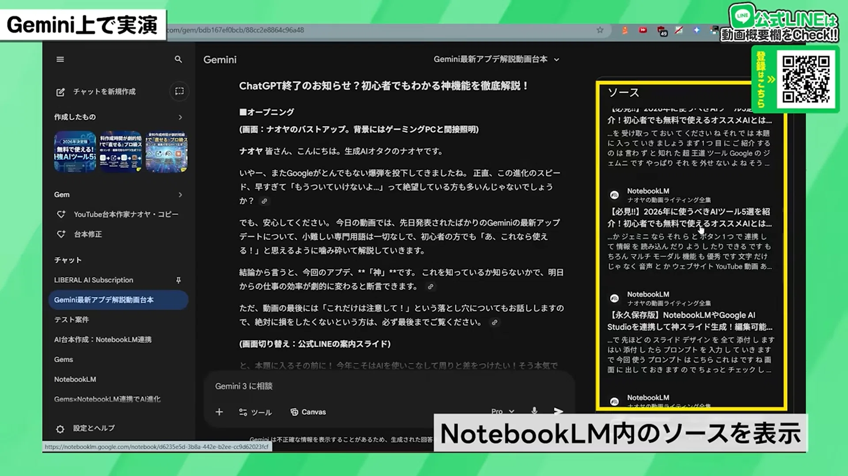The image size is (848, 476).
Task: Click the settings gear icon
Action: [60, 429]
